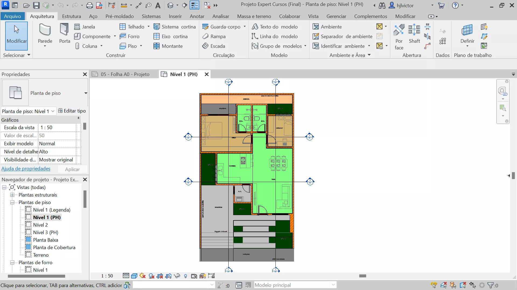
Task: Click the Porta door tool
Action: point(64,33)
